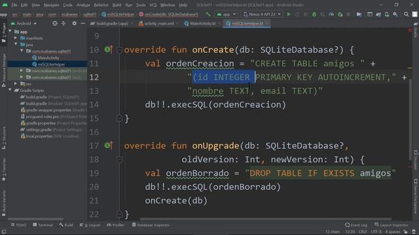Open the VCS menu

click(x=153, y=5)
